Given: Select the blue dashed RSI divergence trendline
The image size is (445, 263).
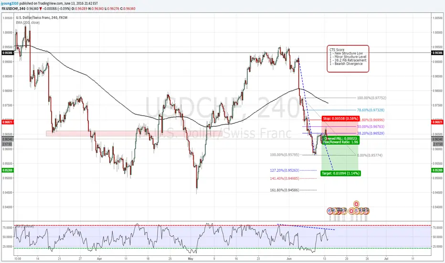Looking at the screenshot, I should tap(306, 227).
